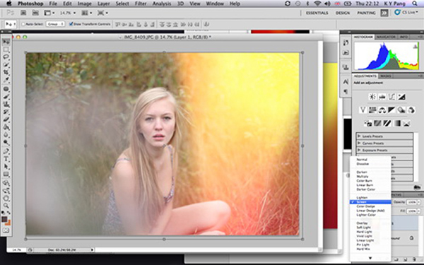Viewport: 424px width, 265px height.
Task: Switch to the Navigator tab
Action: click(386, 37)
